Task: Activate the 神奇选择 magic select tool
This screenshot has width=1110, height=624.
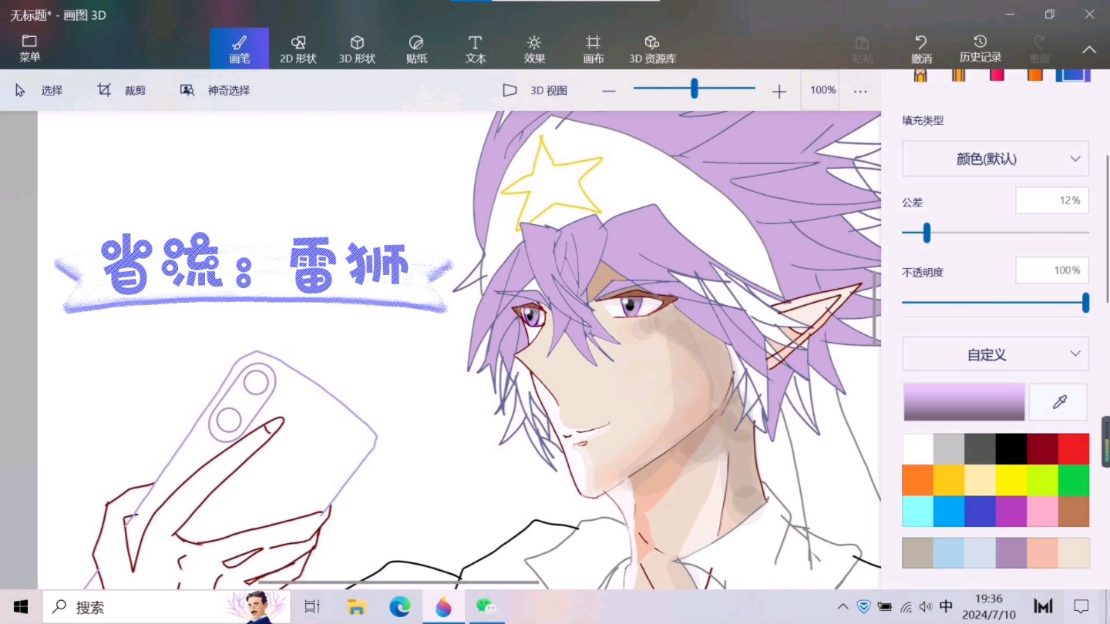Action: (x=215, y=90)
